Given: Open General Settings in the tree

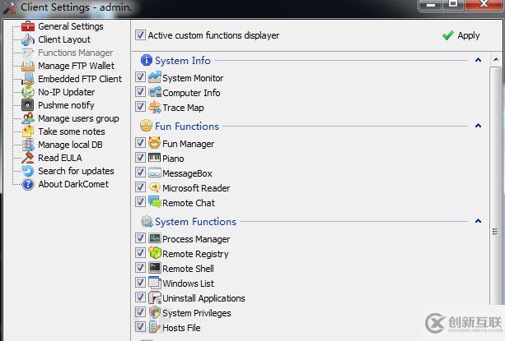Looking at the screenshot, I should click(x=71, y=26).
